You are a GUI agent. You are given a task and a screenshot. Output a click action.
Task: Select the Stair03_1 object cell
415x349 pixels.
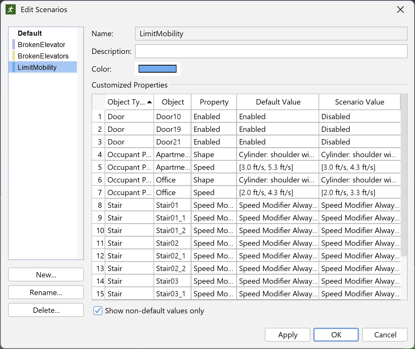point(172,294)
